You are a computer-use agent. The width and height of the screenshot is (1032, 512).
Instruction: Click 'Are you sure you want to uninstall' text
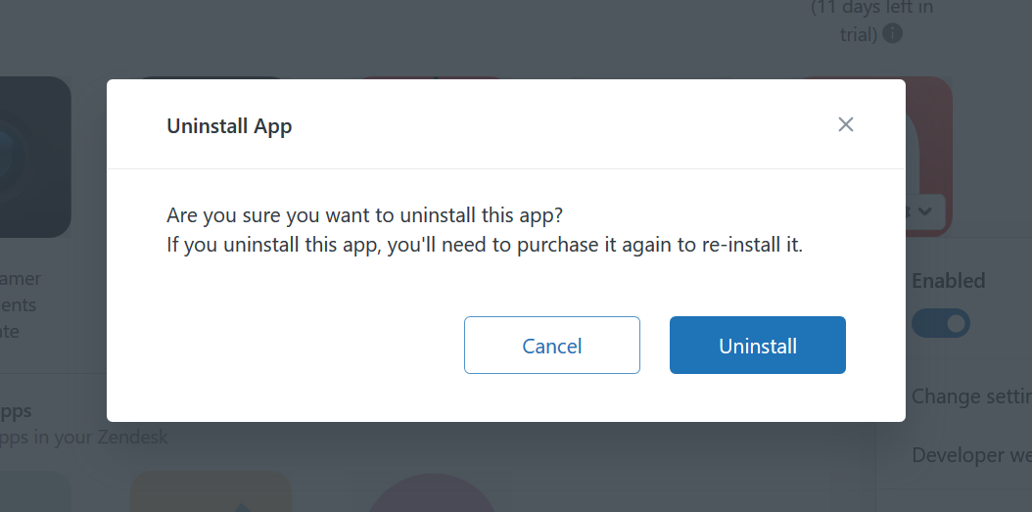click(364, 215)
